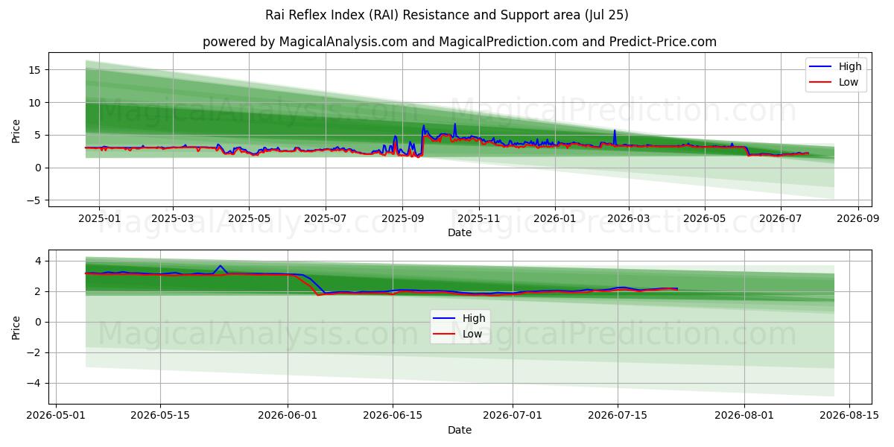Click the '2025-05' x-axis label on the top chart
Image resolution: width=894 pixels, height=447 pixels.
tap(249, 218)
